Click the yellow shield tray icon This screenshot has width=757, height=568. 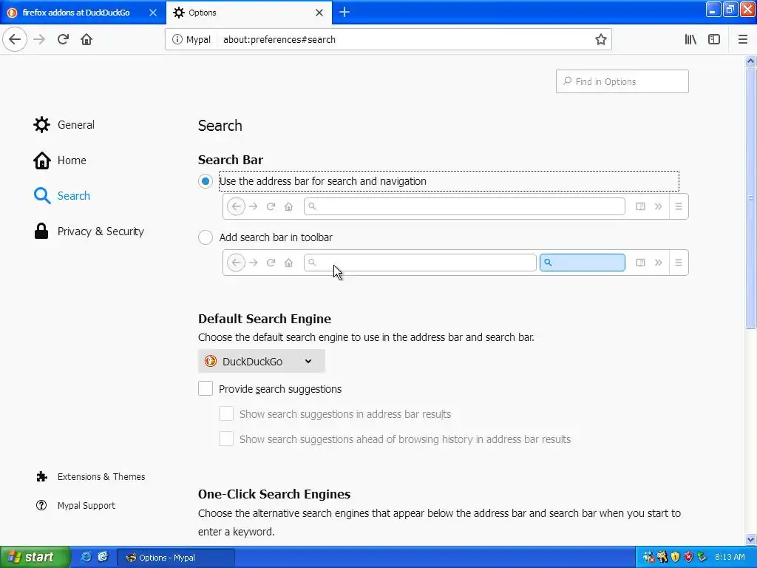pos(675,558)
